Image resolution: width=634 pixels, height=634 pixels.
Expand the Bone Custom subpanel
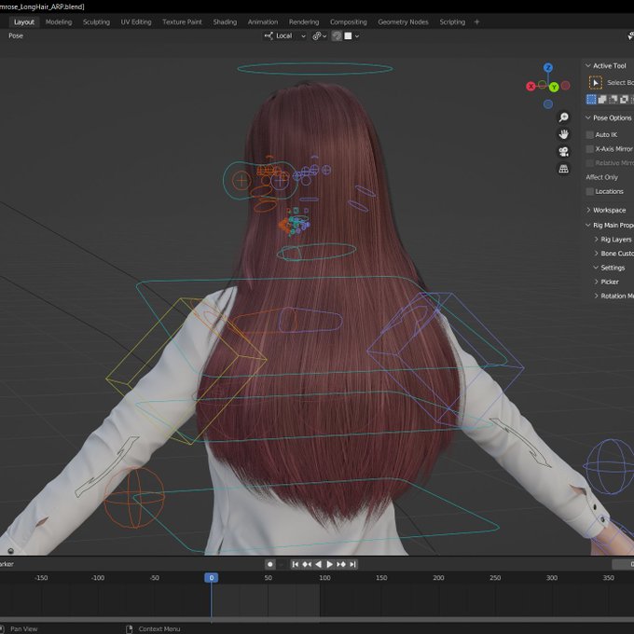point(596,254)
